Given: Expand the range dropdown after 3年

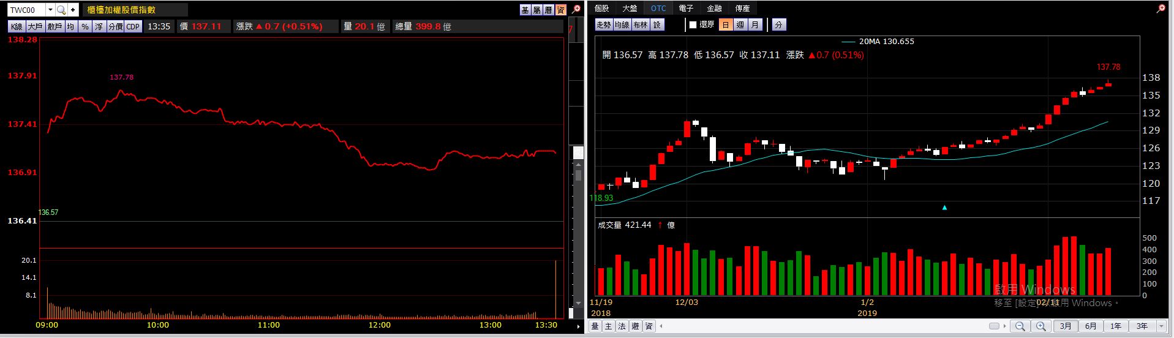Looking at the screenshot, I should pyautogui.click(x=1161, y=326).
